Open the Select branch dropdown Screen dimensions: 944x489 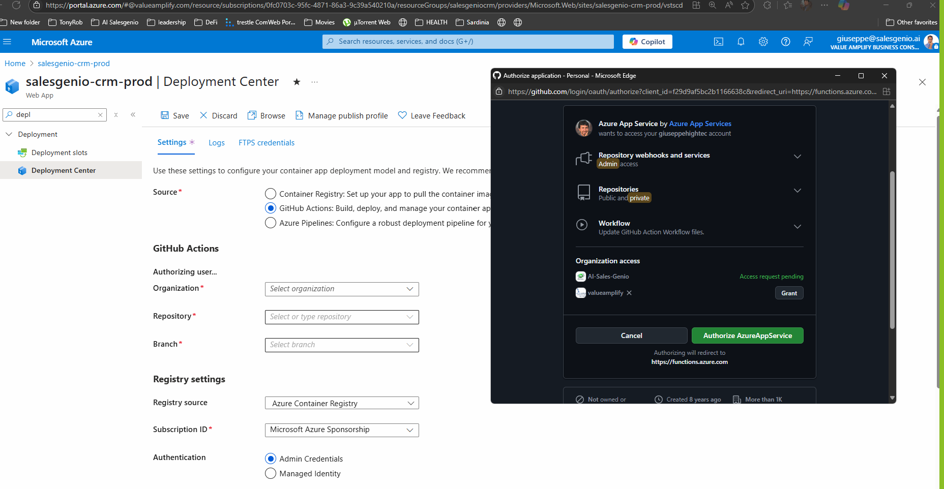342,345
